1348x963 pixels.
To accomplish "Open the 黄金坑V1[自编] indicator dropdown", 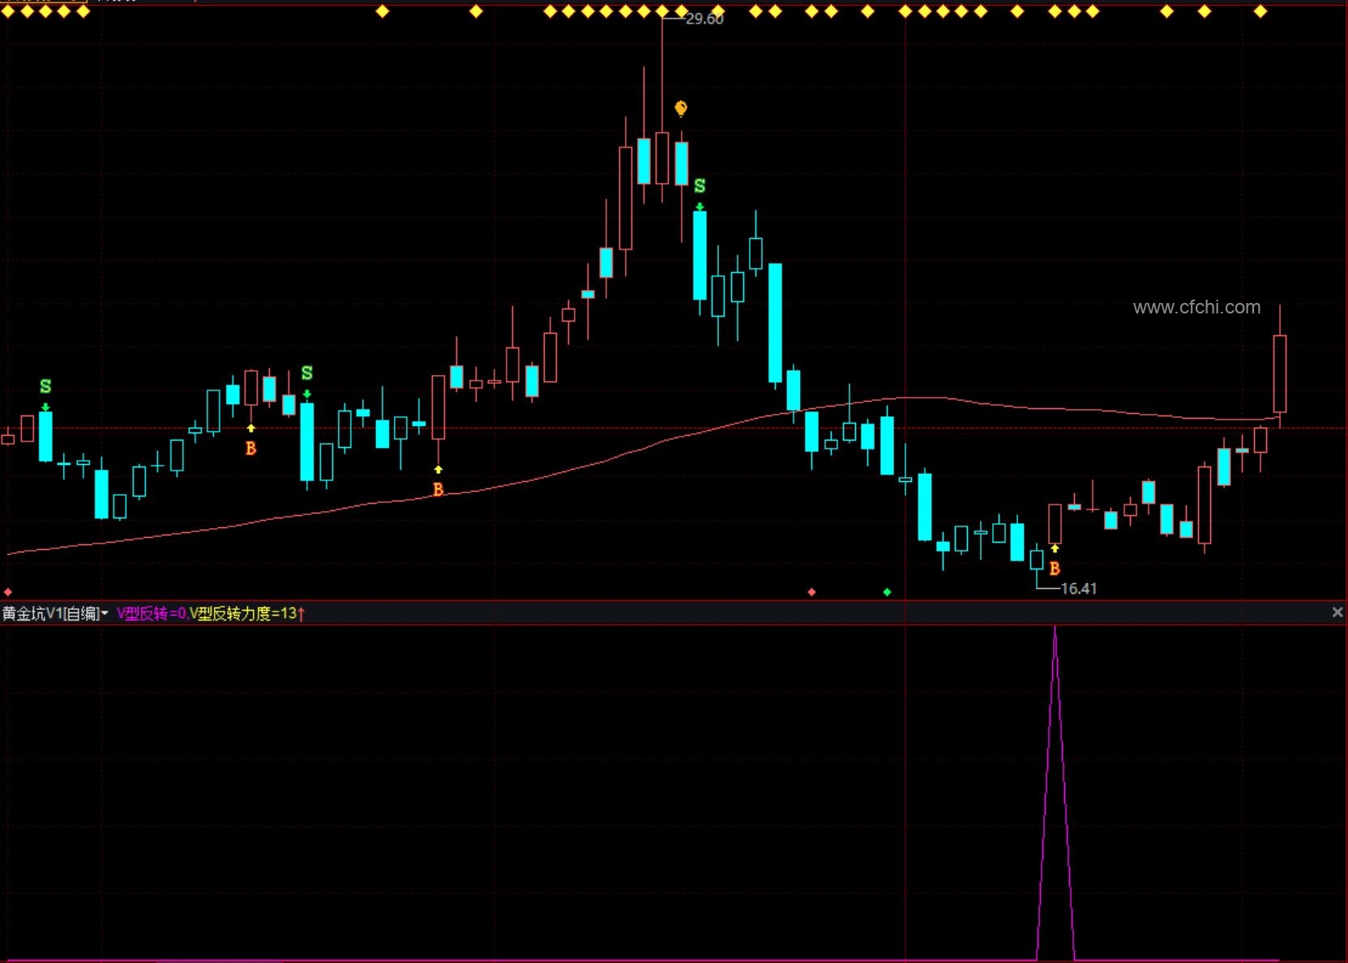I will pyautogui.click(x=55, y=614).
